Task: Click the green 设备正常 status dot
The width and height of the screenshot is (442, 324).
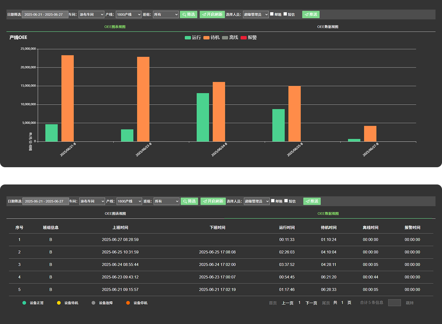Action: 24,303
